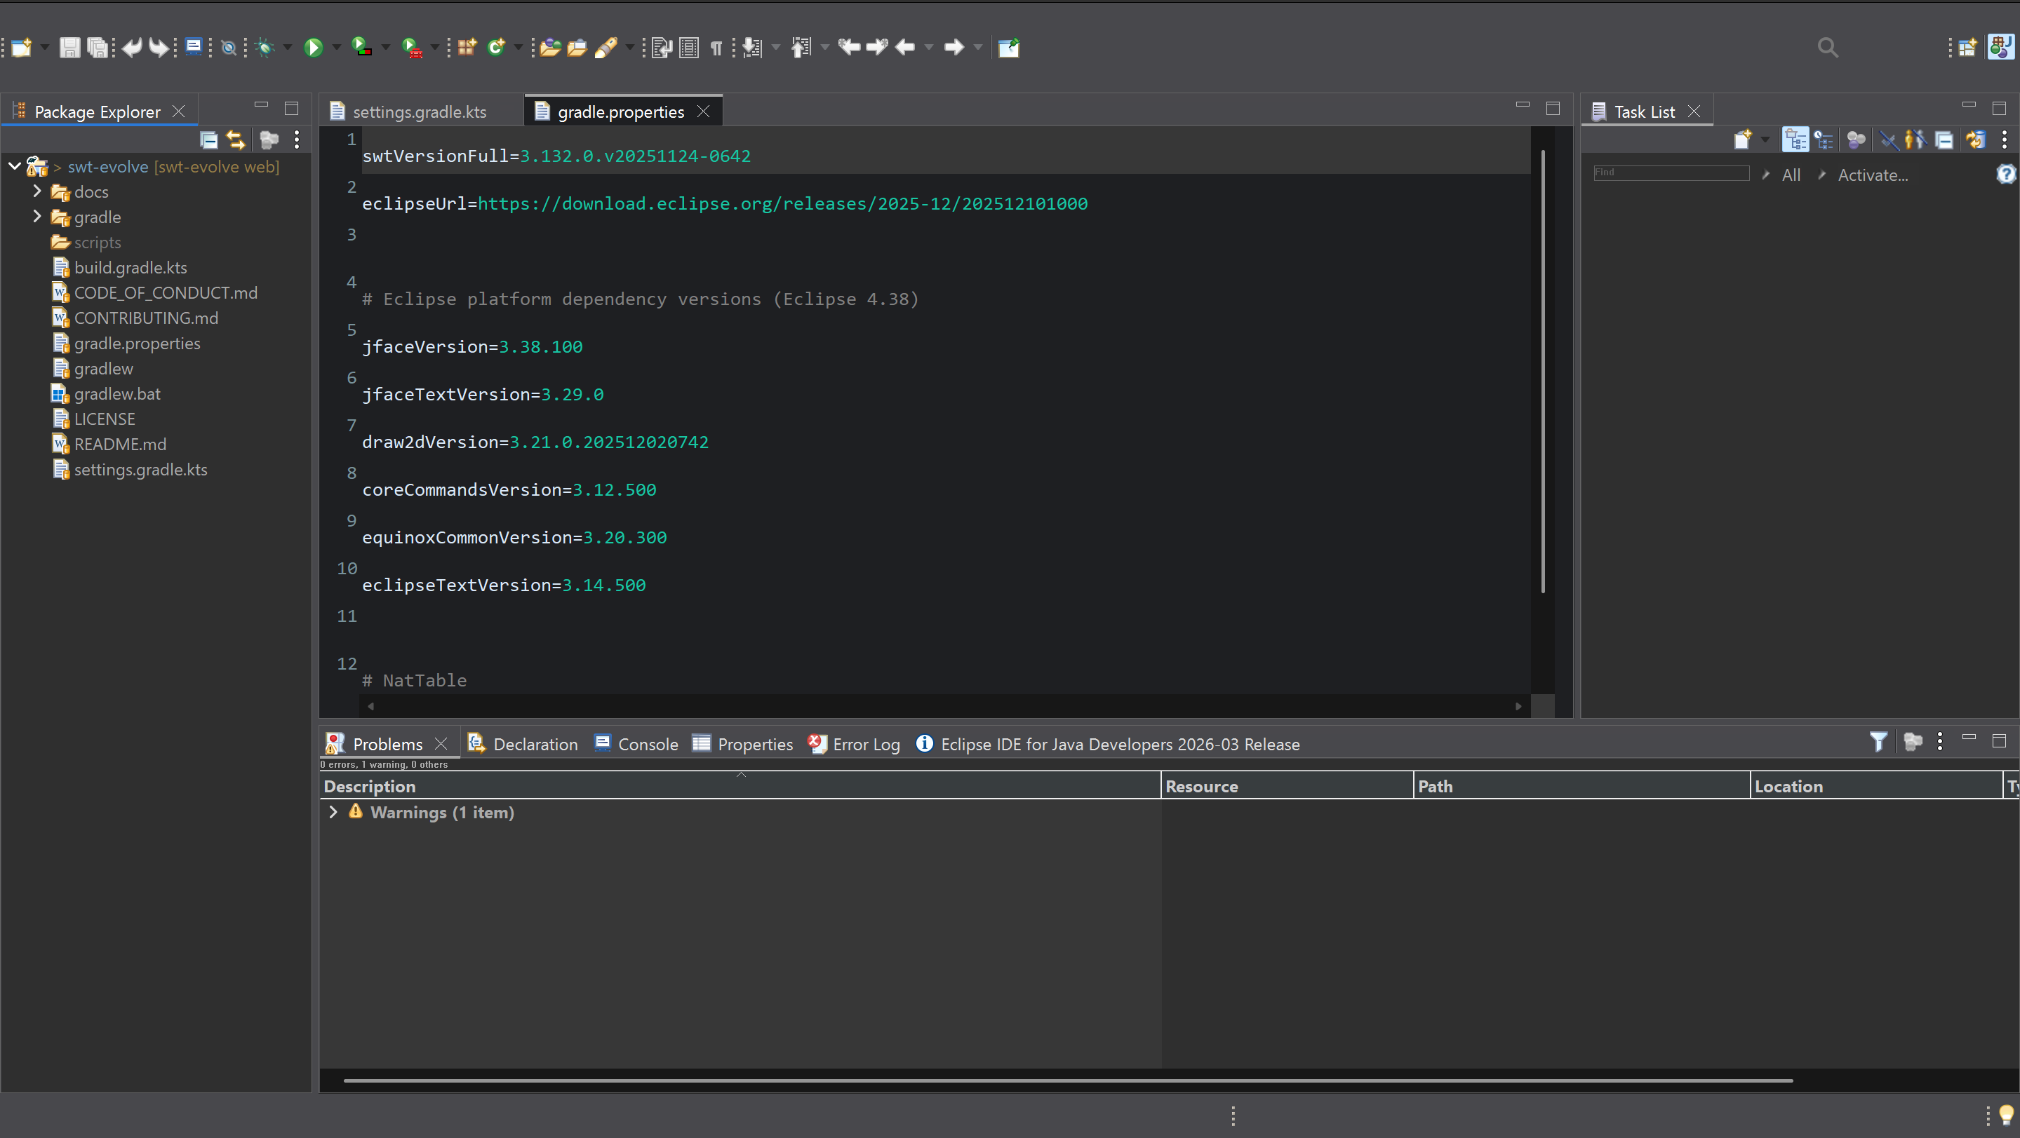
Task: Switch to the settings.gradle.kts editor tab
Action: [420, 112]
